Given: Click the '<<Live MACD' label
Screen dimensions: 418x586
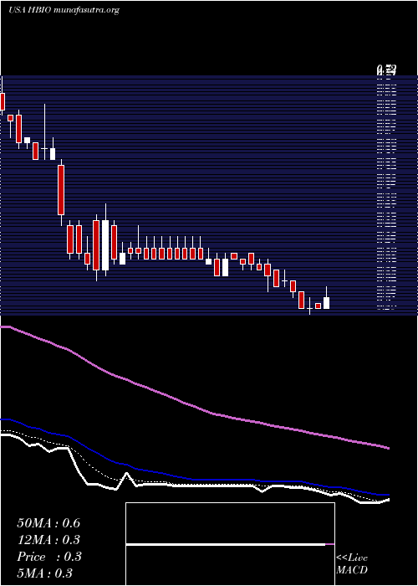Looking at the screenshot, I should [352, 563].
